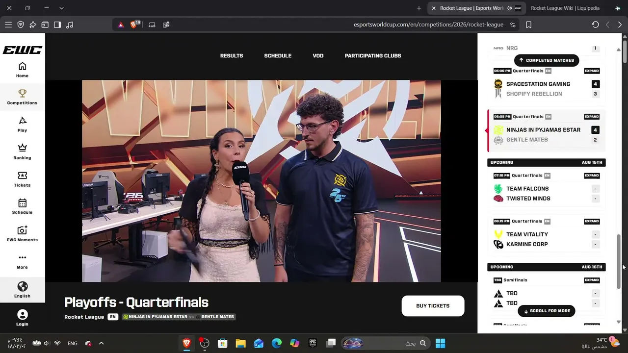Open Play in the EWC sidebar
Viewport: 628px width, 353px height.
[x=22, y=124]
